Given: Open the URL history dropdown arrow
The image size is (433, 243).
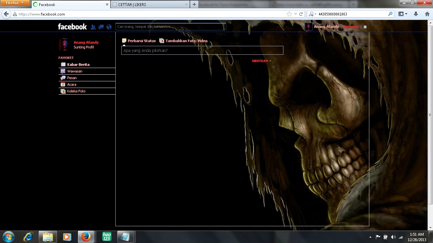Looking at the screenshot, I should tap(295, 14).
